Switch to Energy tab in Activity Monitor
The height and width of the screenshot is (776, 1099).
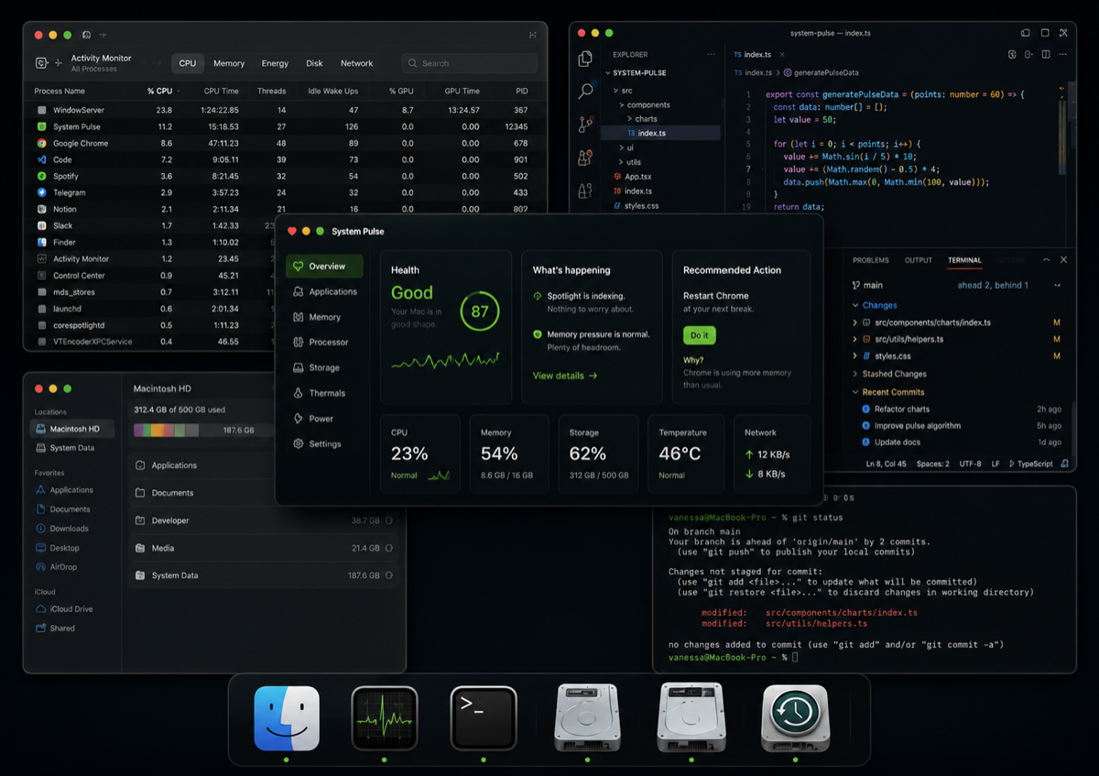pyautogui.click(x=275, y=63)
